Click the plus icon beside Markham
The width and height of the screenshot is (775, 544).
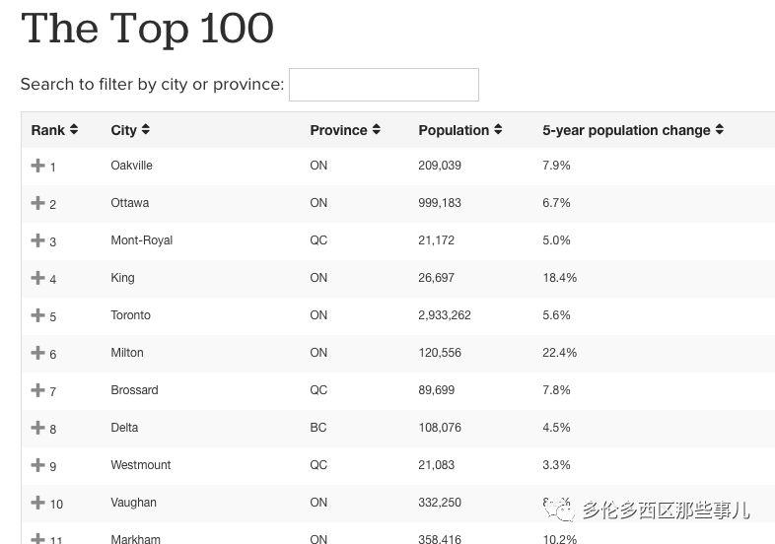pos(37,538)
